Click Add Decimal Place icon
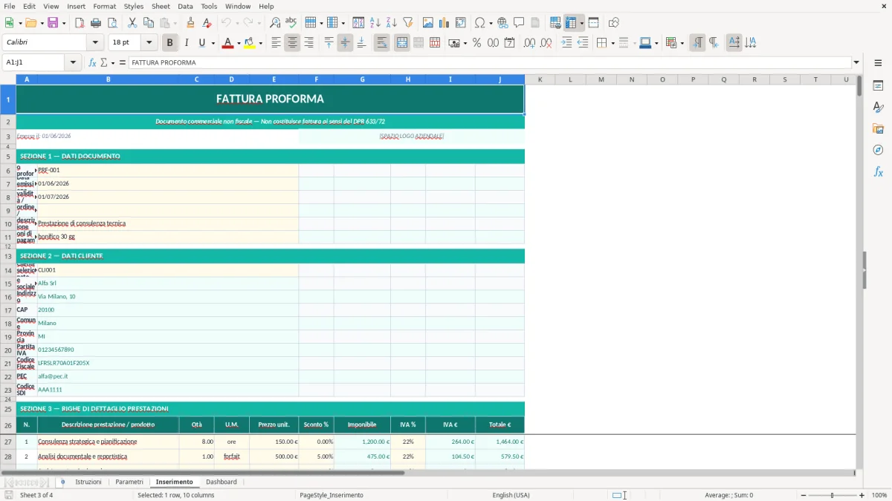Image resolution: width=892 pixels, height=501 pixels. [x=529, y=43]
